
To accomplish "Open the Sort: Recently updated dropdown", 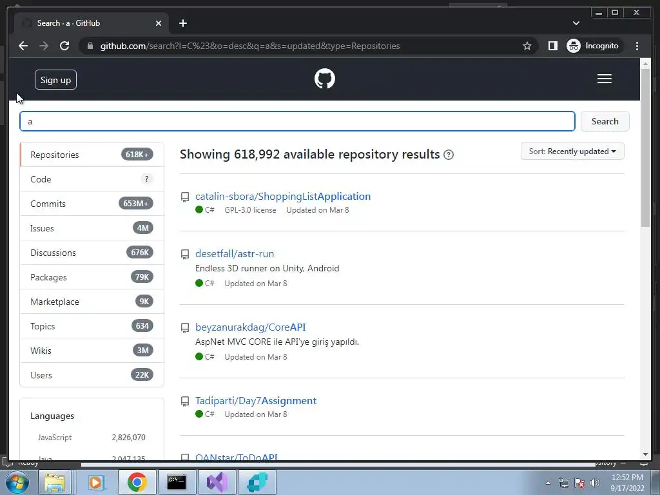I will [572, 151].
